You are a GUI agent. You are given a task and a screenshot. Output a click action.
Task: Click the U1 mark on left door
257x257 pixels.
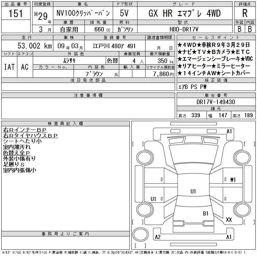coord(153,199)
